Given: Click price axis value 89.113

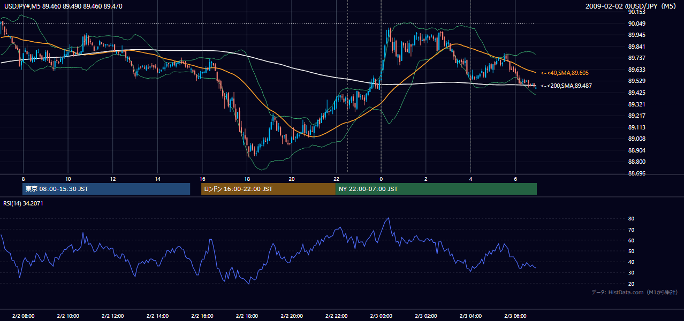Looking at the screenshot, I should tap(637, 127).
